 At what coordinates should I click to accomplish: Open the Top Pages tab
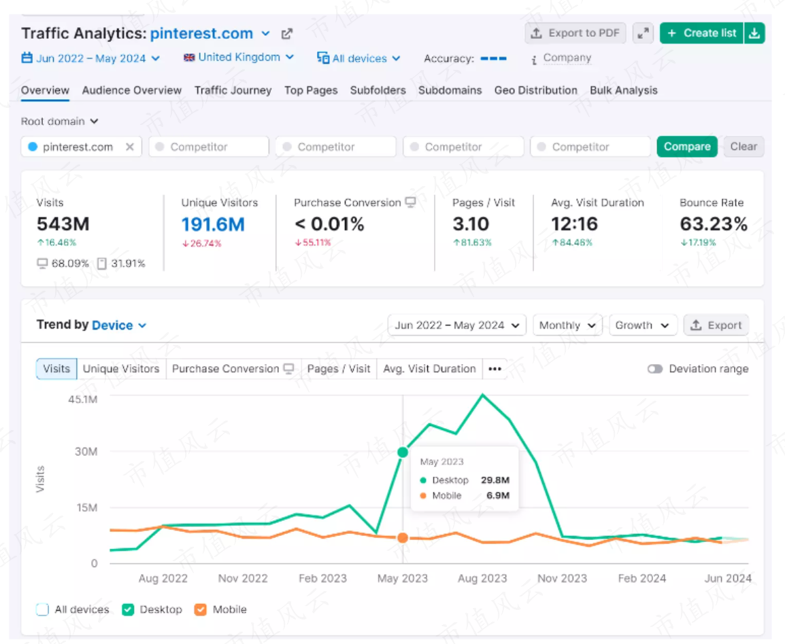click(311, 90)
